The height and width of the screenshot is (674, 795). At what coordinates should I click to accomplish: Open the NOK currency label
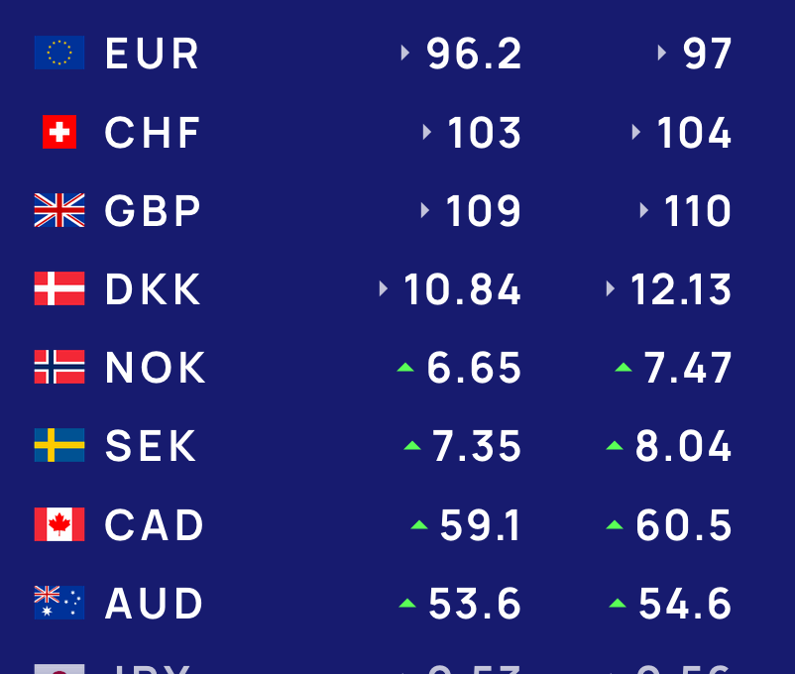click(x=156, y=368)
